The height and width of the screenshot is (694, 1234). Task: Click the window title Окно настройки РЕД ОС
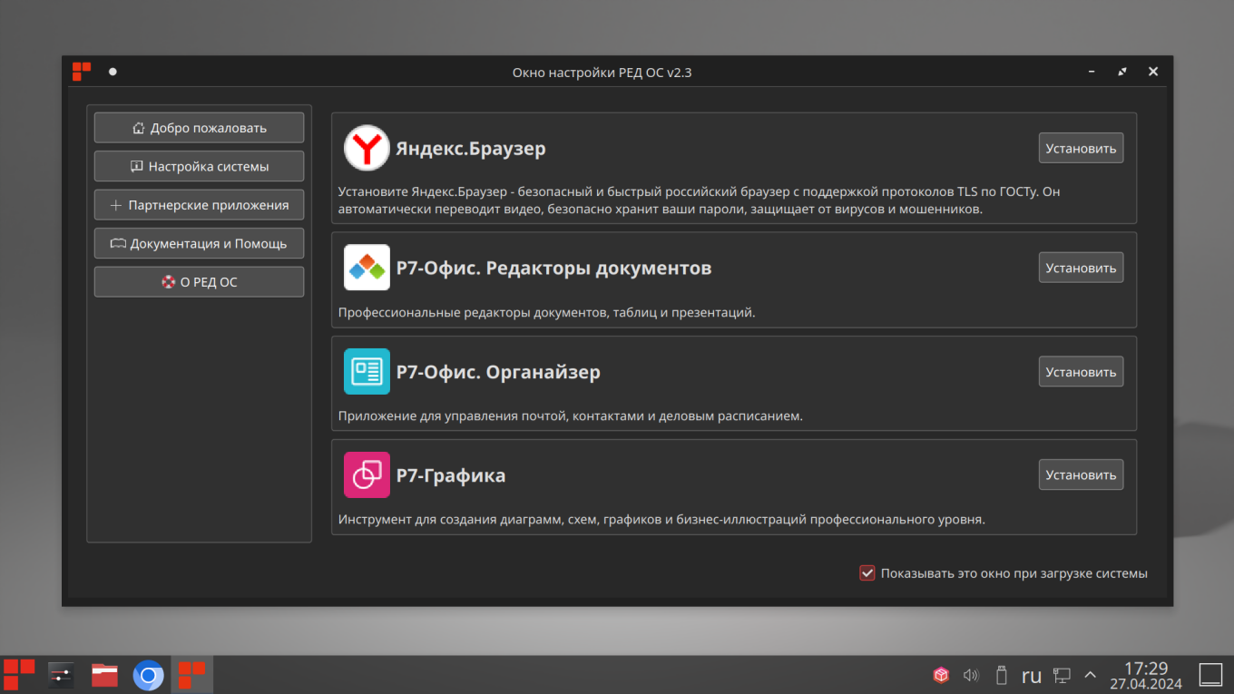pos(602,72)
